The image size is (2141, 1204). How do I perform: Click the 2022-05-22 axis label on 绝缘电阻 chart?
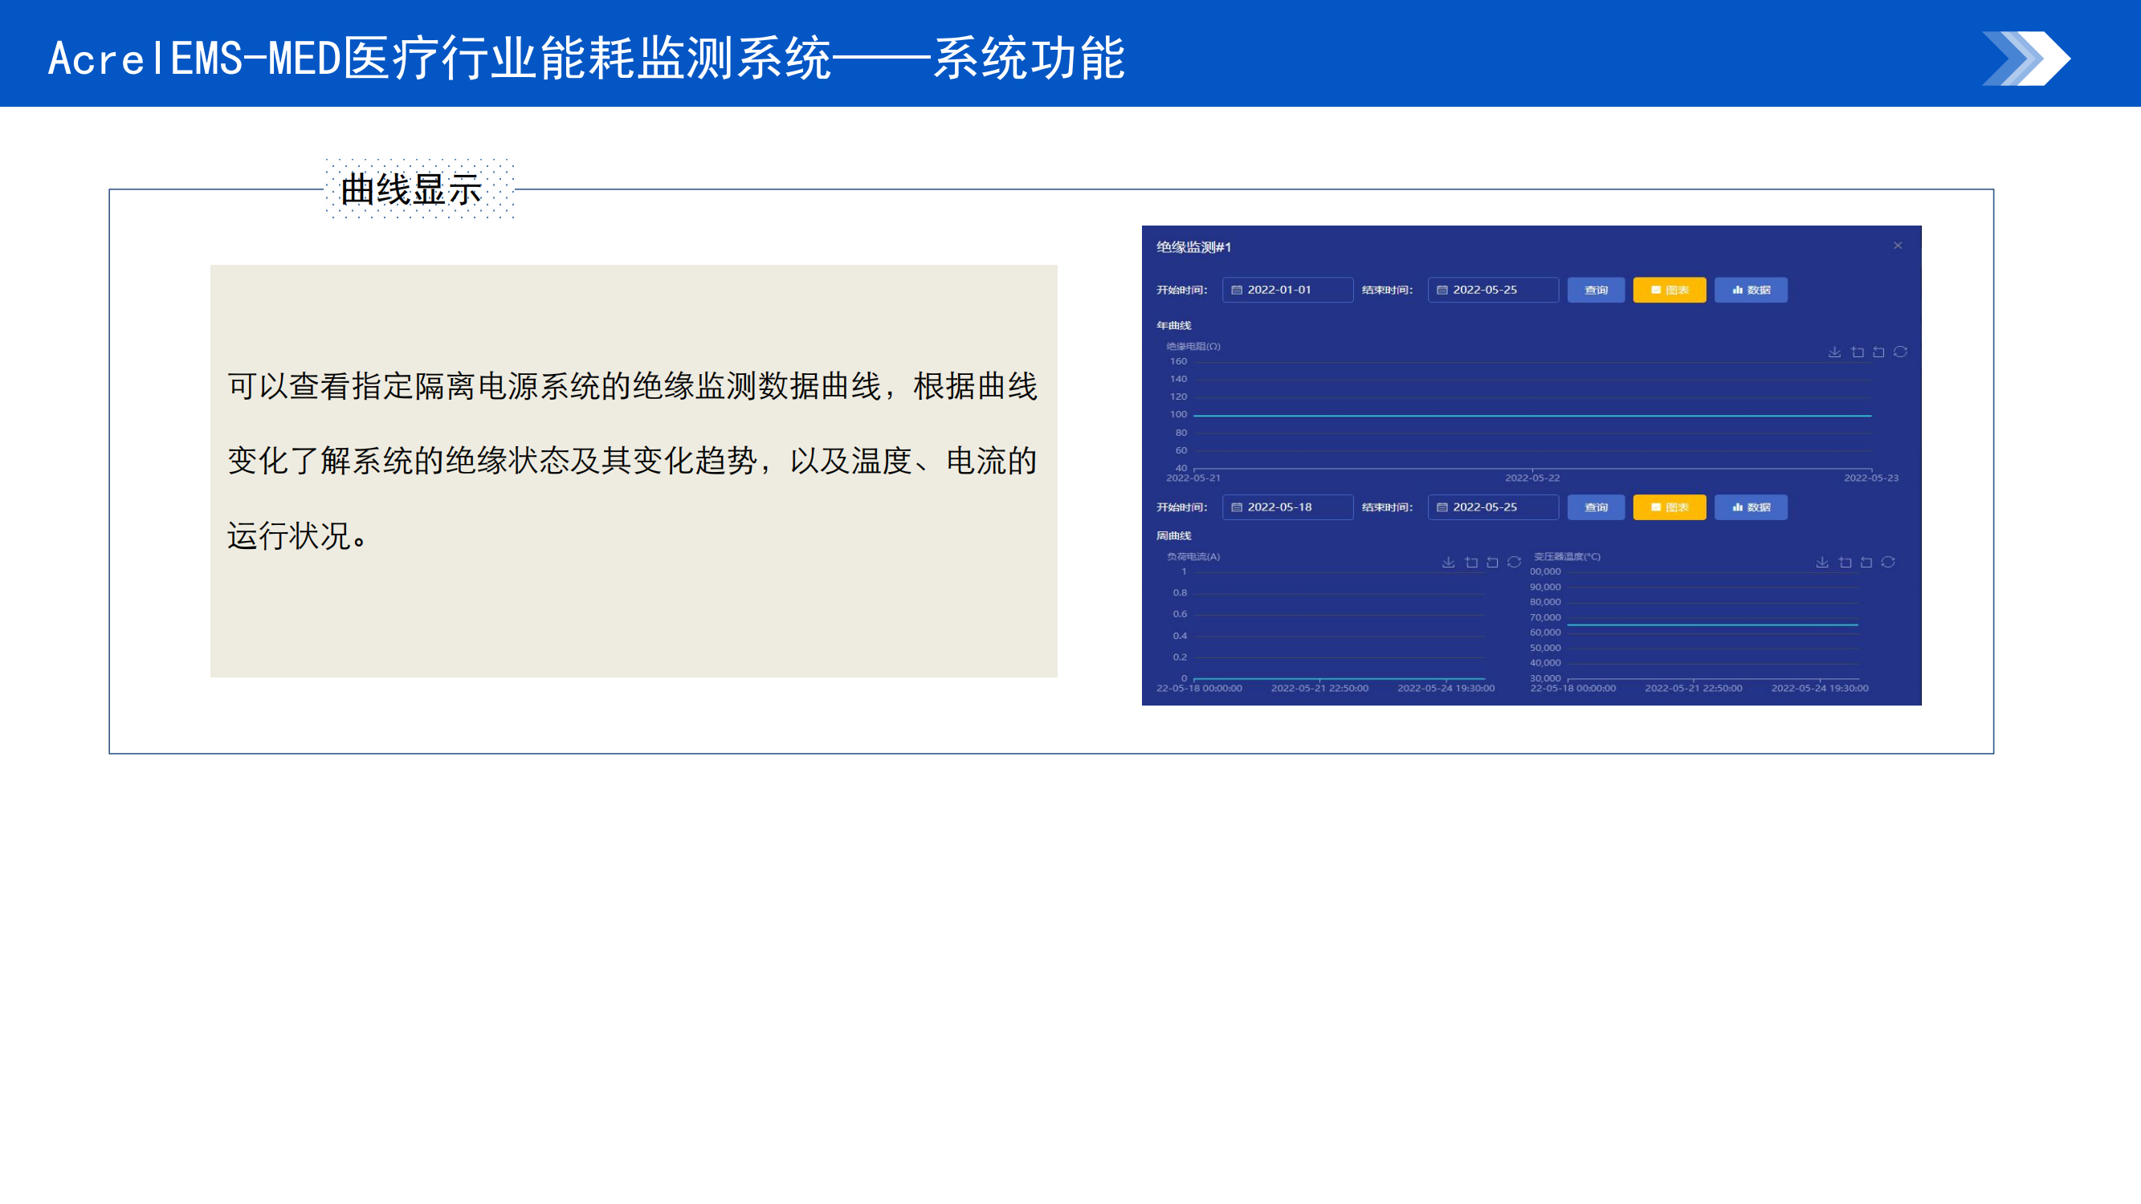point(1531,478)
